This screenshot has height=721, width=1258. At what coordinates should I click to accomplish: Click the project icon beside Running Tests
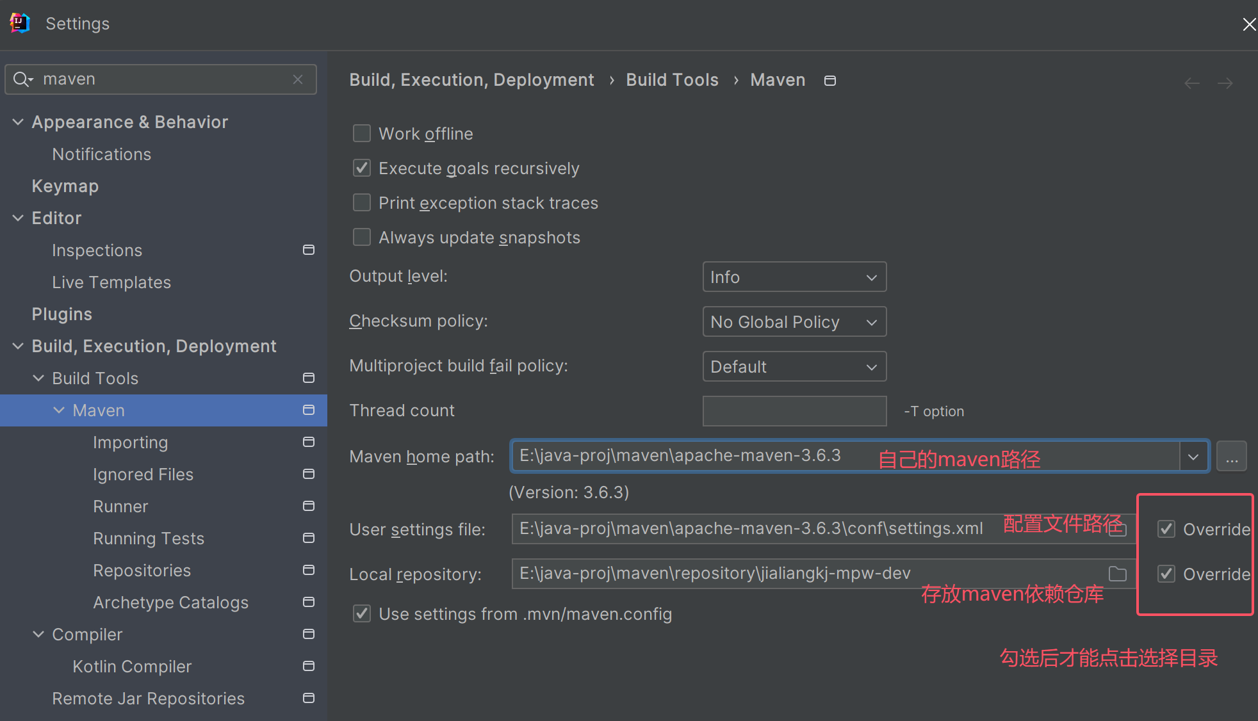click(309, 538)
